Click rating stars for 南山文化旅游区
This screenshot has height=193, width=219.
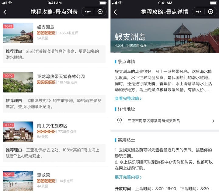click(x=47, y=132)
